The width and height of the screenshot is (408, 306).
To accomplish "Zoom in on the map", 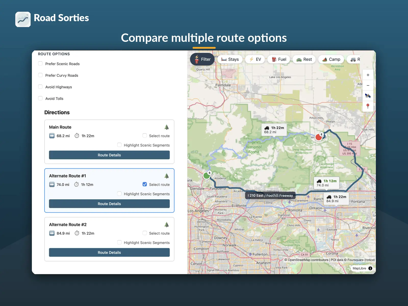I will [x=368, y=75].
